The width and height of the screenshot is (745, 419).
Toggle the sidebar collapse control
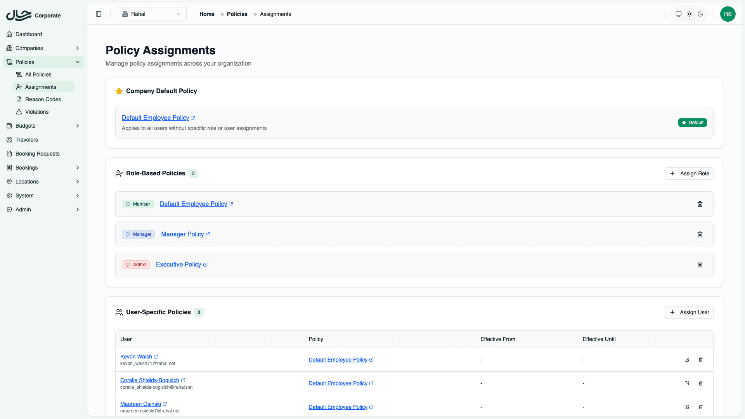tap(98, 14)
